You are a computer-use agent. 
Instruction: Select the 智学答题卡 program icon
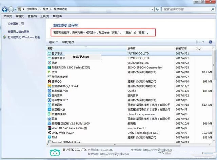[x=49, y=58]
